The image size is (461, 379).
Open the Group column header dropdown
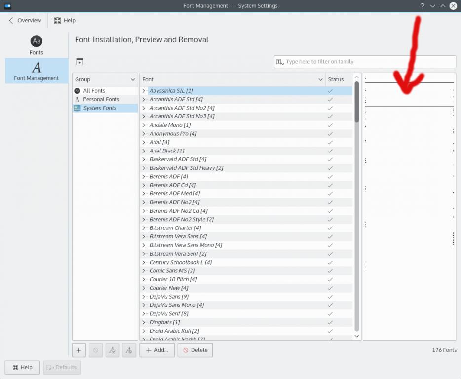133,80
